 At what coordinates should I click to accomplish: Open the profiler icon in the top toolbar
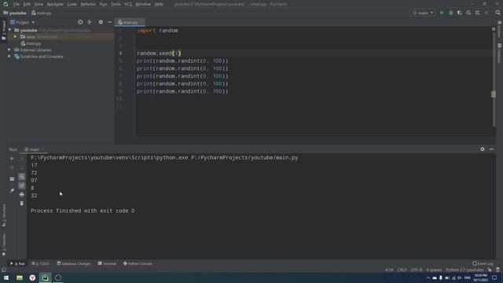(468, 13)
